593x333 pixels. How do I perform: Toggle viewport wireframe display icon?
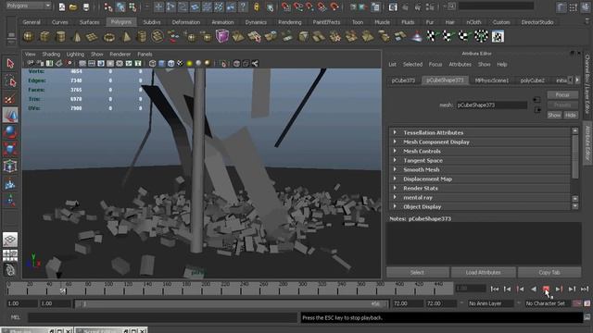152,64
